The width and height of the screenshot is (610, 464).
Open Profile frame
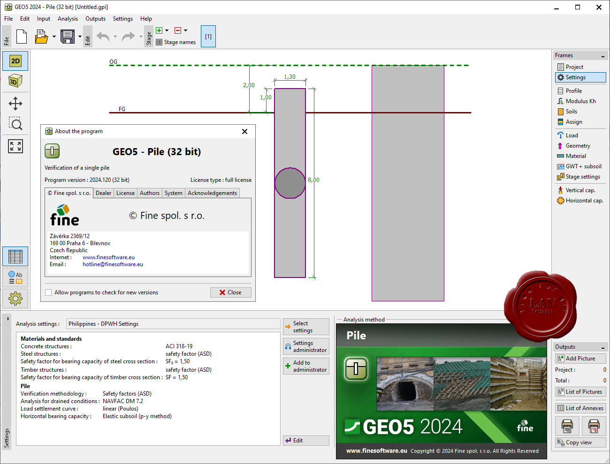580,91
